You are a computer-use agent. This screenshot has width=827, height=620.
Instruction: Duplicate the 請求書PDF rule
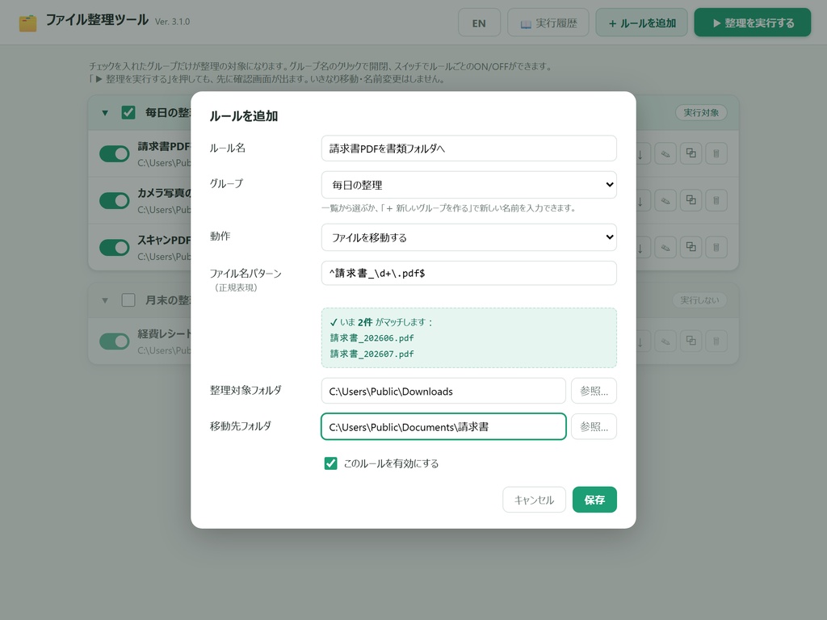click(x=691, y=153)
